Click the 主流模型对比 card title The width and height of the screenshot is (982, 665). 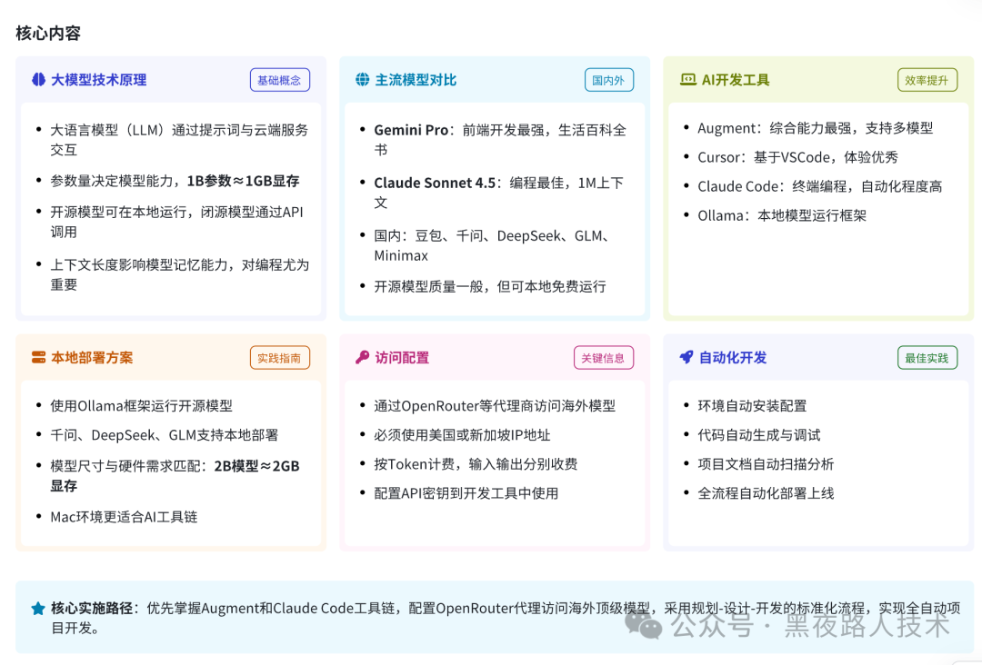coord(416,80)
